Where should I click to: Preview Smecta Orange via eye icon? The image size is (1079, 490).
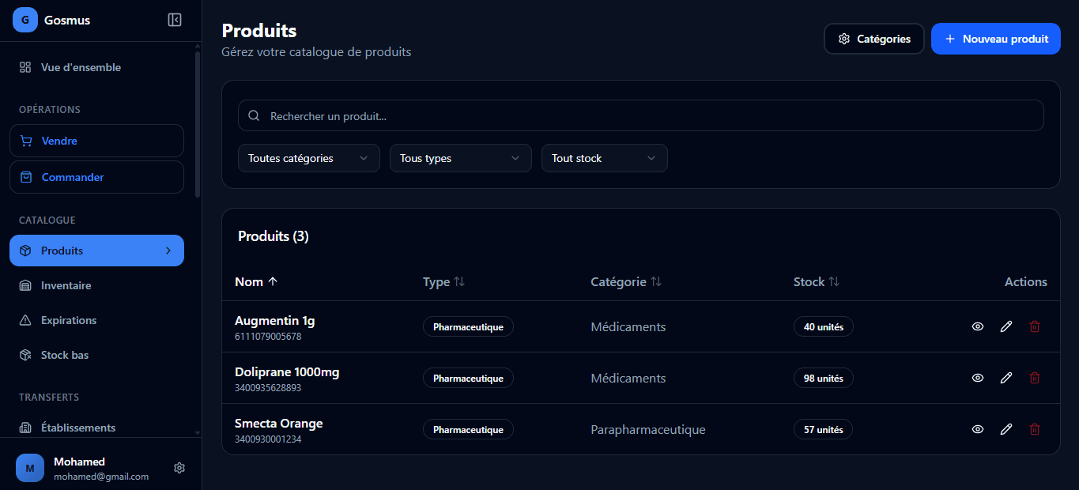(x=978, y=429)
